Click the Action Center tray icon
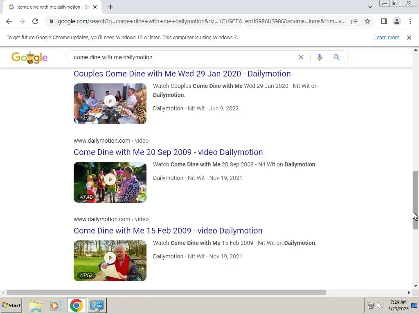The height and width of the screenshot is (314, 419). click(414, 305)
